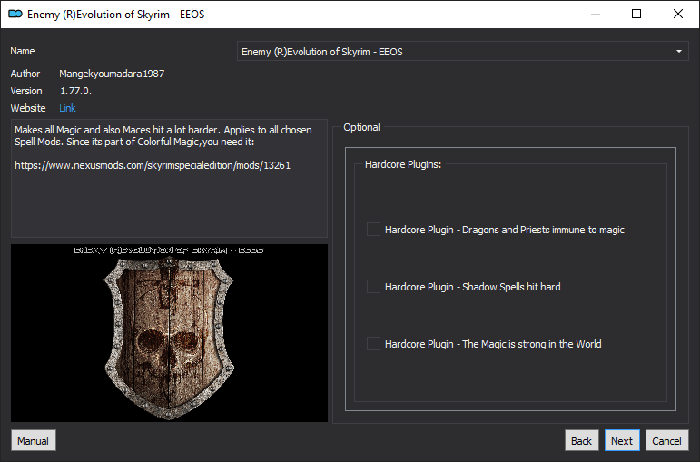Image resolution: width=700 pixels, height=462 pixels.
Task: Check The Magic is strong in the World
Action: coord(373,344)
